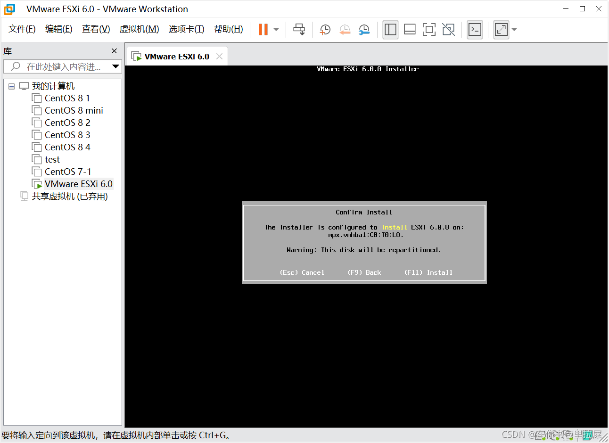Click the shared VMs icon
609x443 pixels.
pos(25,196)
